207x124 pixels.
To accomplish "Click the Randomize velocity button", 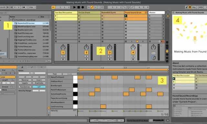I will 25,87.
